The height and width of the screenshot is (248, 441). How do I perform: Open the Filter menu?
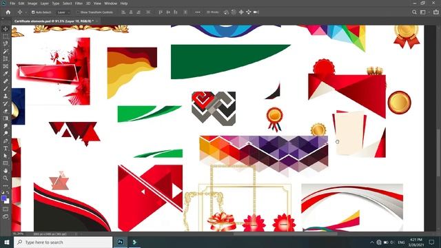pyautogui.click(x=79, y=3)
